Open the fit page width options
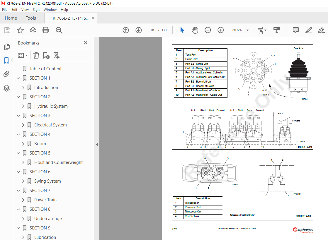This screenshot has height=240, width=328. click(x=262, y=30)
